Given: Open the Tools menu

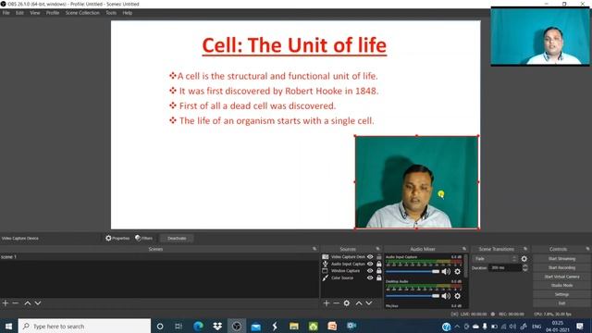Looking at the screenshot, I should [111, 13].
